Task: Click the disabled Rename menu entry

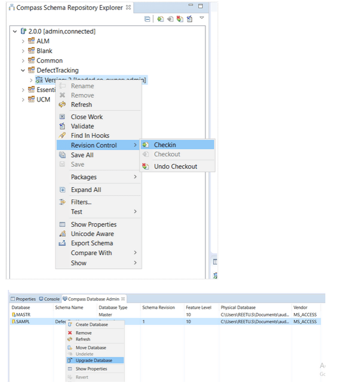Action: pyautogui.click(x=99, y=86)
